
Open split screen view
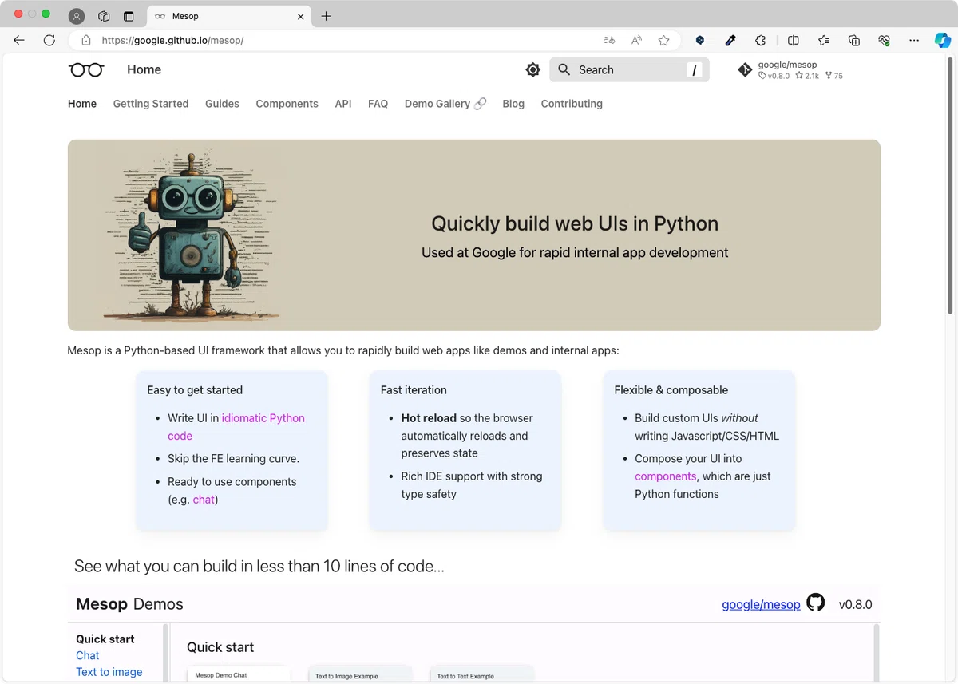794,40
